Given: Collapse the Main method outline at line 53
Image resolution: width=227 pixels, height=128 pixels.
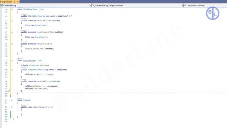Looking at the screenshot, I should [12, 107].
